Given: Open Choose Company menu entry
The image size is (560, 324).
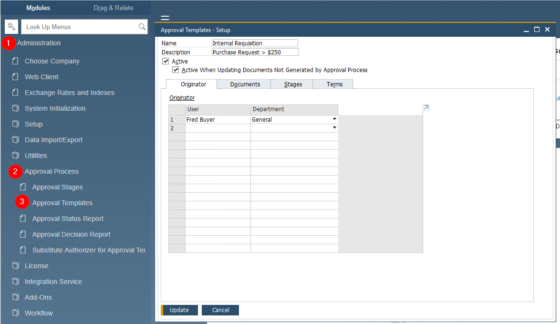Looking at the screenshot, I should point(52,61).
